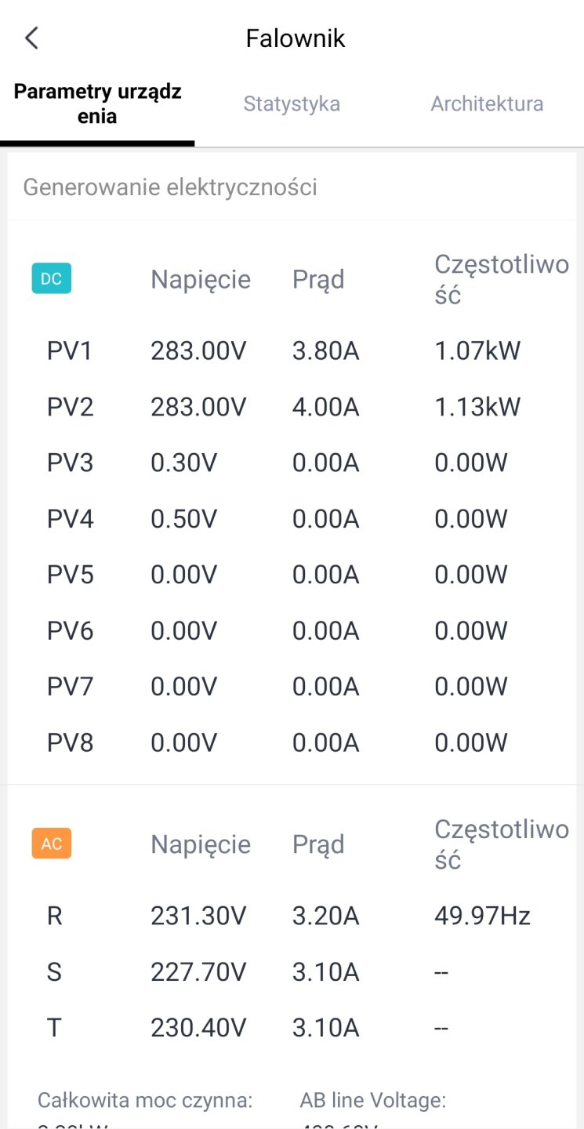Viewport: 584px width, 1129px height.
Task: Tap the R phase frequency 49.97Hz
Action: pos(482,916)
